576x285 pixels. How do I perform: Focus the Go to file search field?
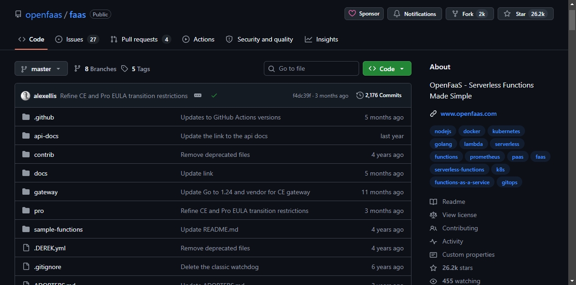[311, 68]
